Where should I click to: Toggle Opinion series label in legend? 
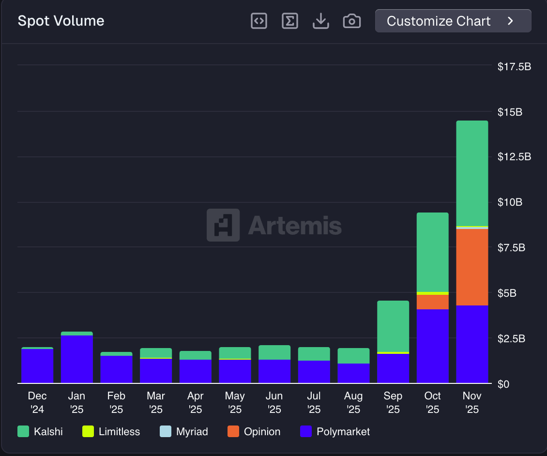[x=262, y=432]
